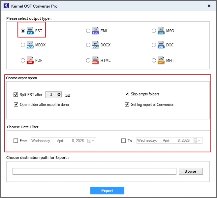Image resolution: width=217 pixels, height=198 pixels.
Task: Disable Skip empty folders option
Action: tap(127, 94)
